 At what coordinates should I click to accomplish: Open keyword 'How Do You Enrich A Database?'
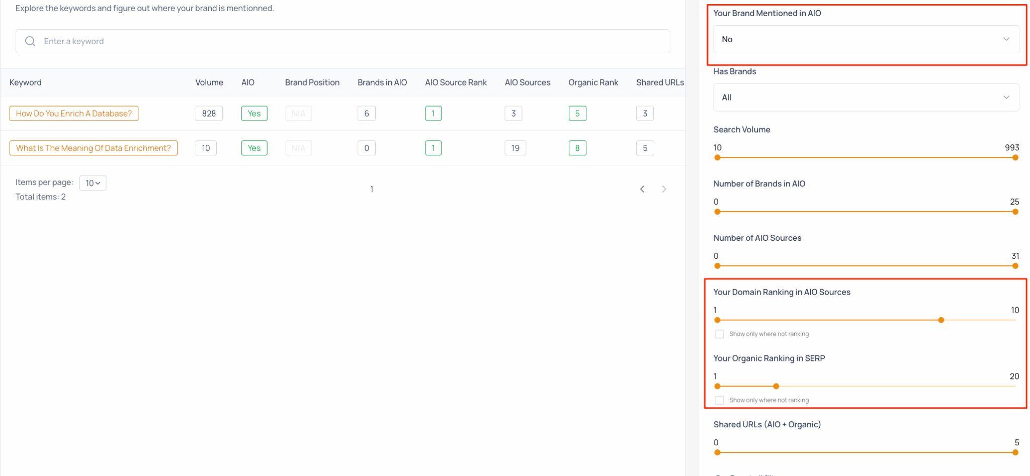74,114
